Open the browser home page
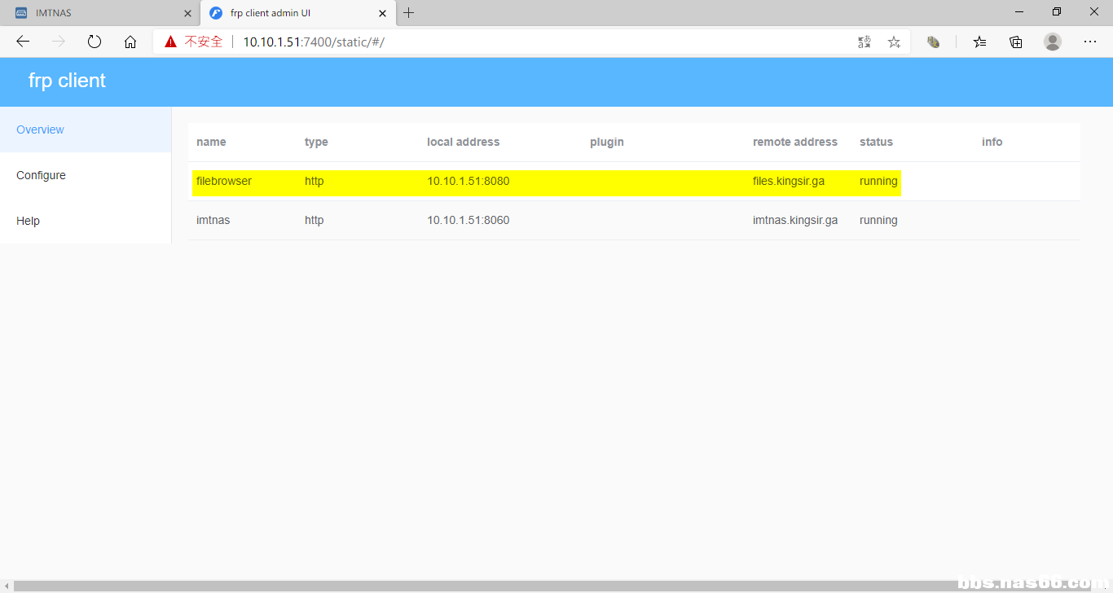 coord(130,42)
